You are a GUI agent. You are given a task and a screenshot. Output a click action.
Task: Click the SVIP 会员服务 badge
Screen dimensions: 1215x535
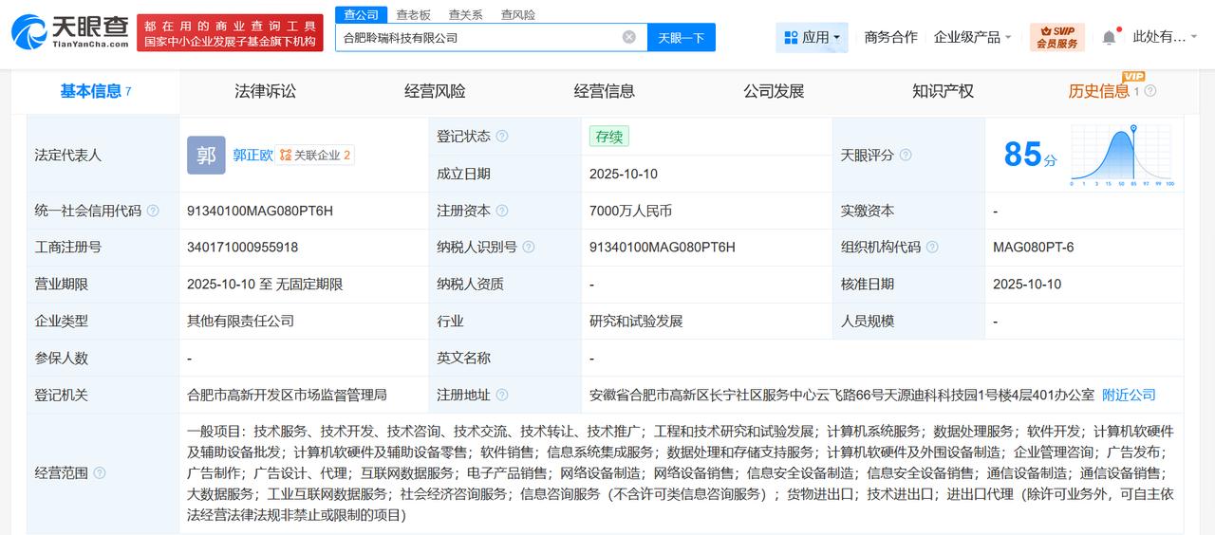click(x=1056, y=37)
